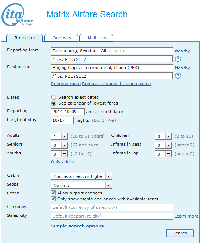Click the ITA Software logo

17,15
